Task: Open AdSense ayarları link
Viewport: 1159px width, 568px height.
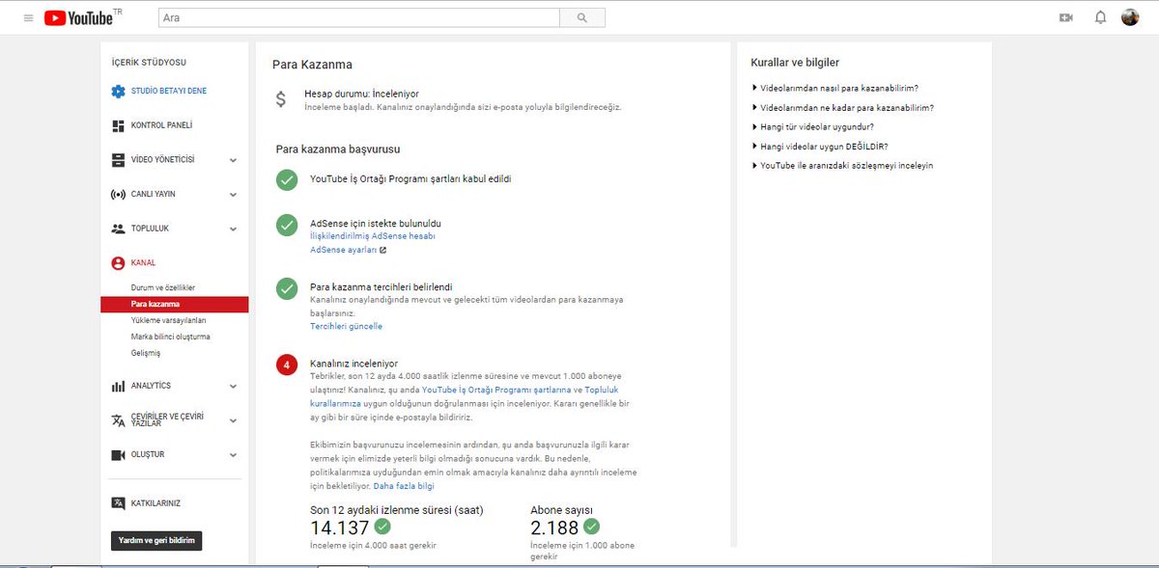Action: pyautogui.click(x=344, y=250)
